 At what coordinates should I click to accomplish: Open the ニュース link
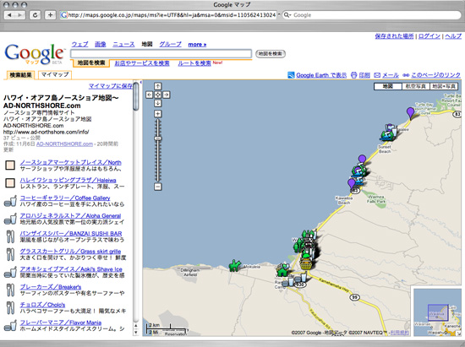tap(123, 44)
